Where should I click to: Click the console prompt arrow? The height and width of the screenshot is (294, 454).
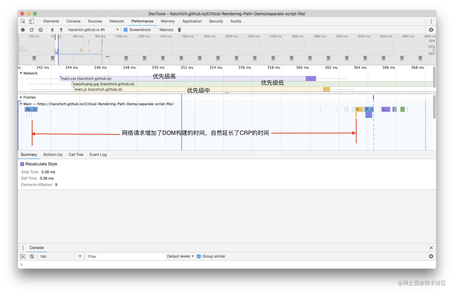tap(22, 264)
